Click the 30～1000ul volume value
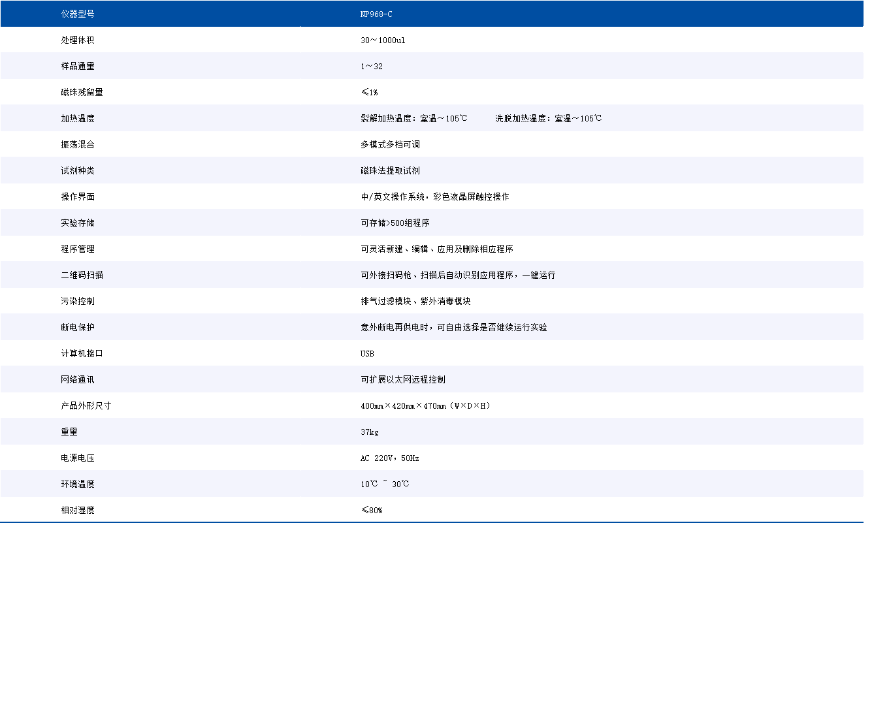This screenshot has width=889, height=728. (x=383, y=40)
